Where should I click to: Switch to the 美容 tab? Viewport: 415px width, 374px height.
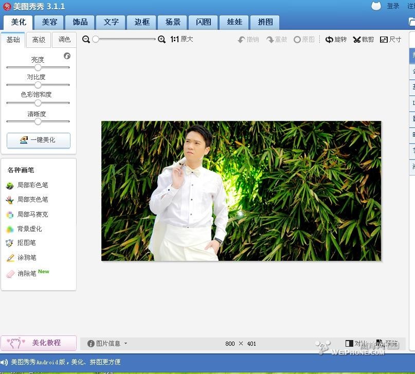click(x=49, y=22)
